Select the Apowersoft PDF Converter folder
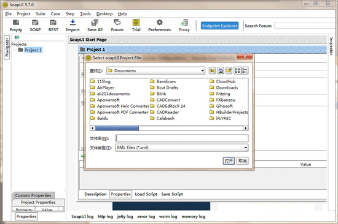The width and height of the screenshot is (338, 224). [120, 112]
